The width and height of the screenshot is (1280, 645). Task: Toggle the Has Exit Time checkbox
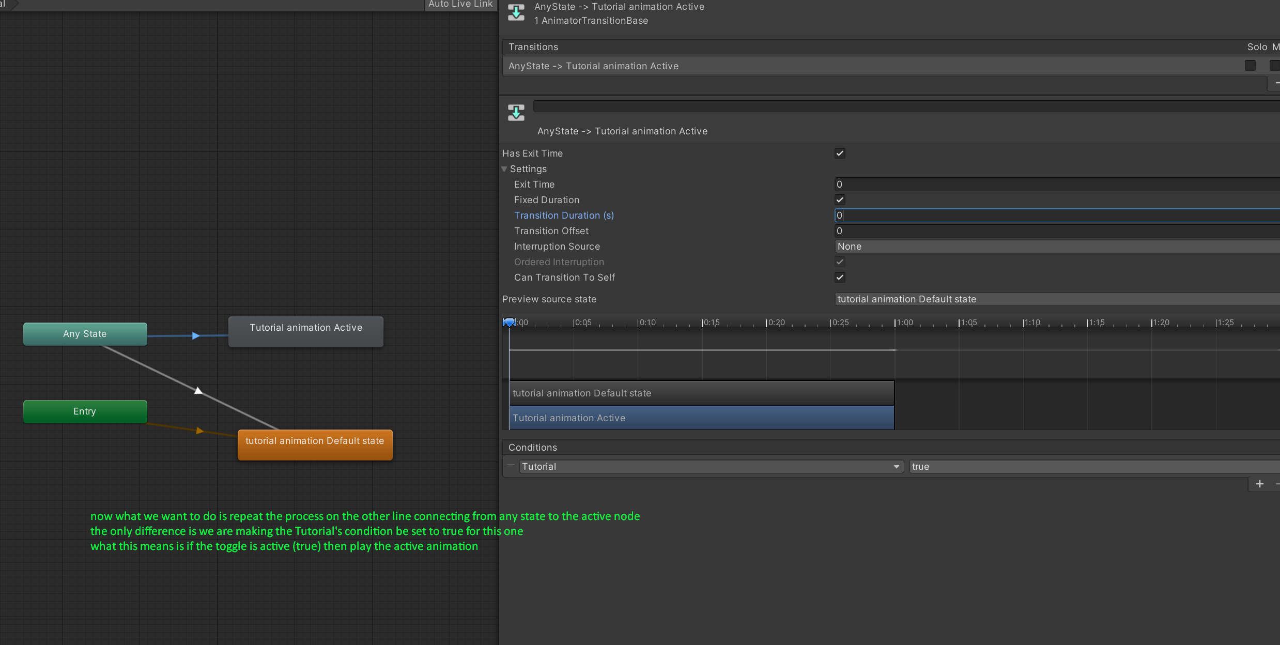click(840, 153)
